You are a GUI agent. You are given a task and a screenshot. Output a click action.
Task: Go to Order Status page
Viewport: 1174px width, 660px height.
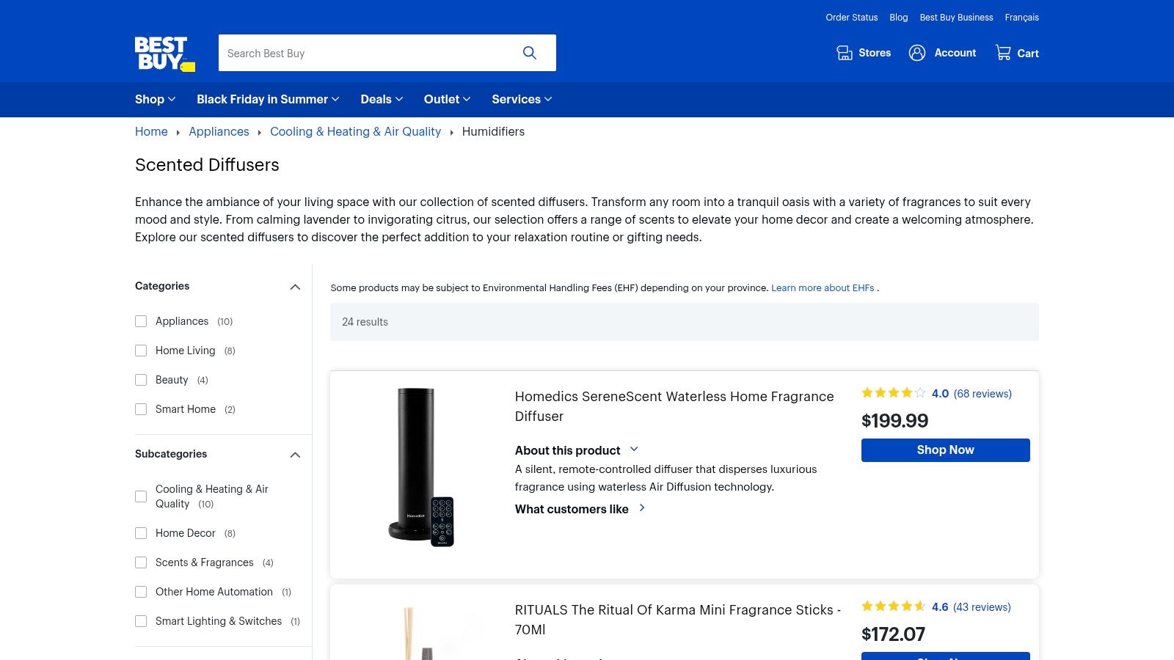click(x=851, y=18)
